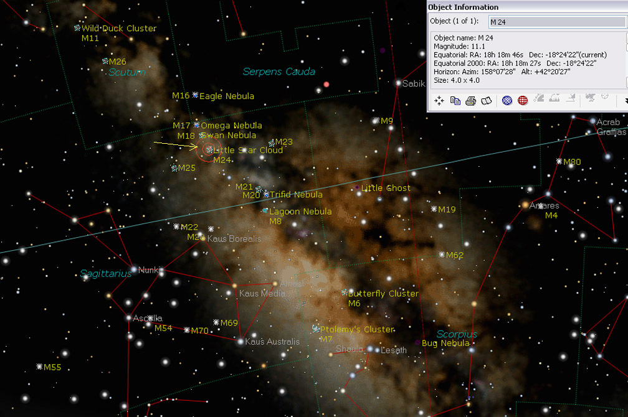Select the Antares star label
The height and width of the screenshot is (417, 628).
(543, 205)
